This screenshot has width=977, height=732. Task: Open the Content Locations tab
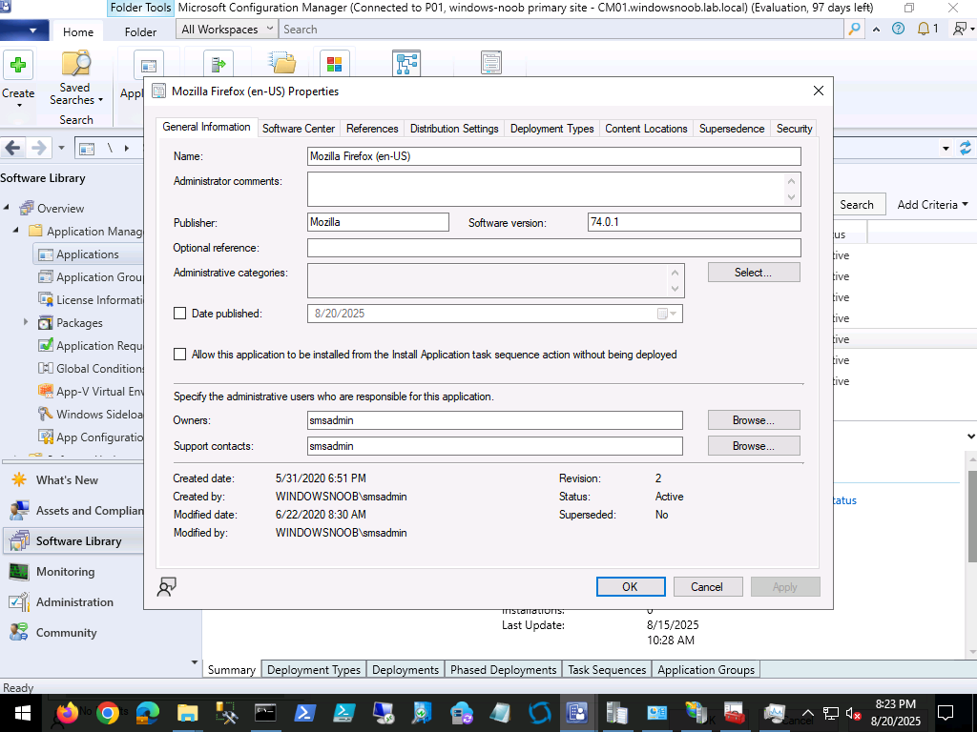click(x=646, y=129)
